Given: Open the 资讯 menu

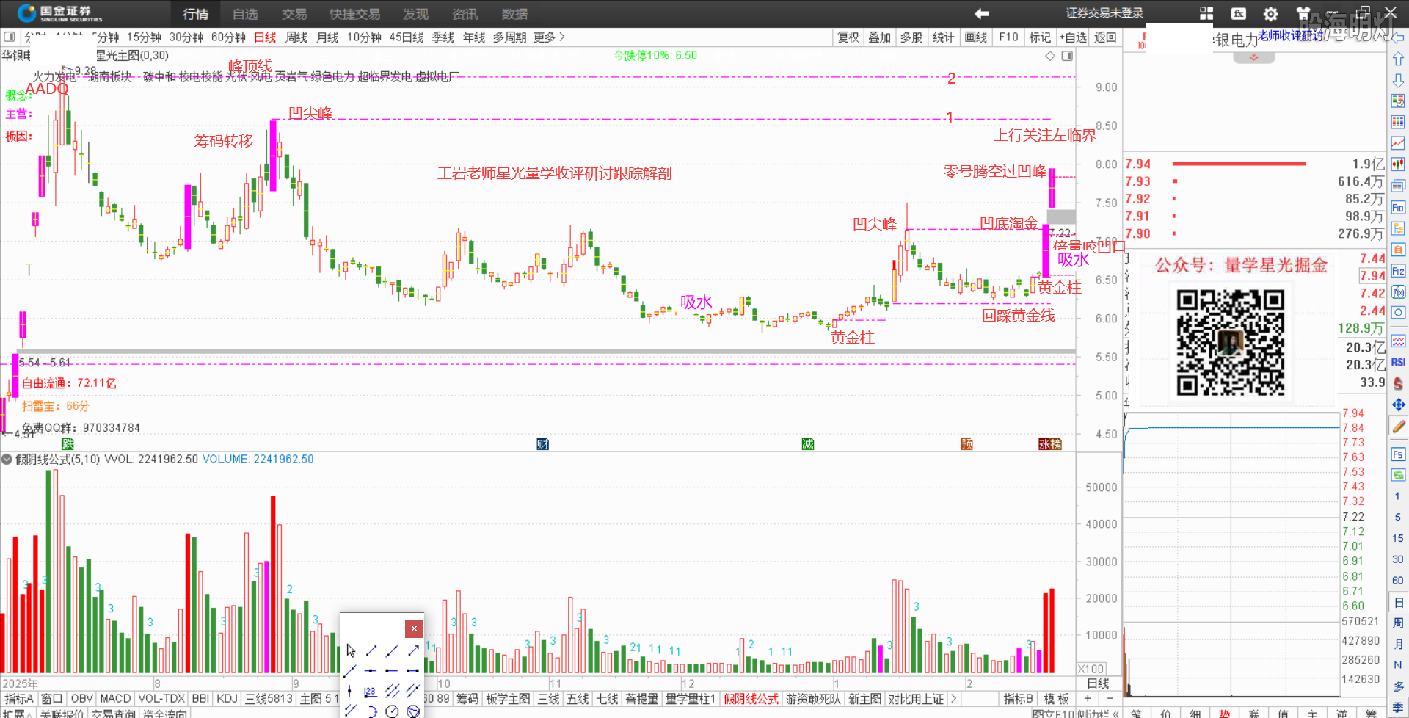Looking at the screenshot, I should pyautogui.click(x=465, y=14).
